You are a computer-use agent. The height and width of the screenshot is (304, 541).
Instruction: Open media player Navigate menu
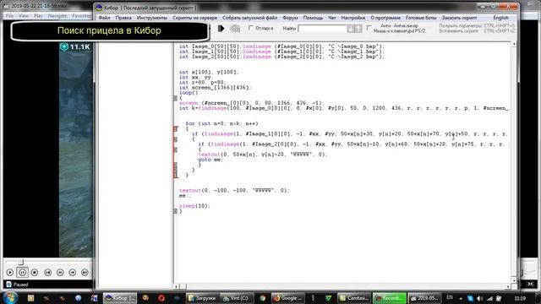click(57, 16)
